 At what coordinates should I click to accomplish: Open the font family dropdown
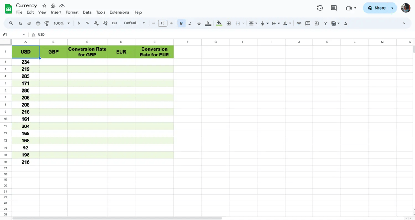click(135, 23)
